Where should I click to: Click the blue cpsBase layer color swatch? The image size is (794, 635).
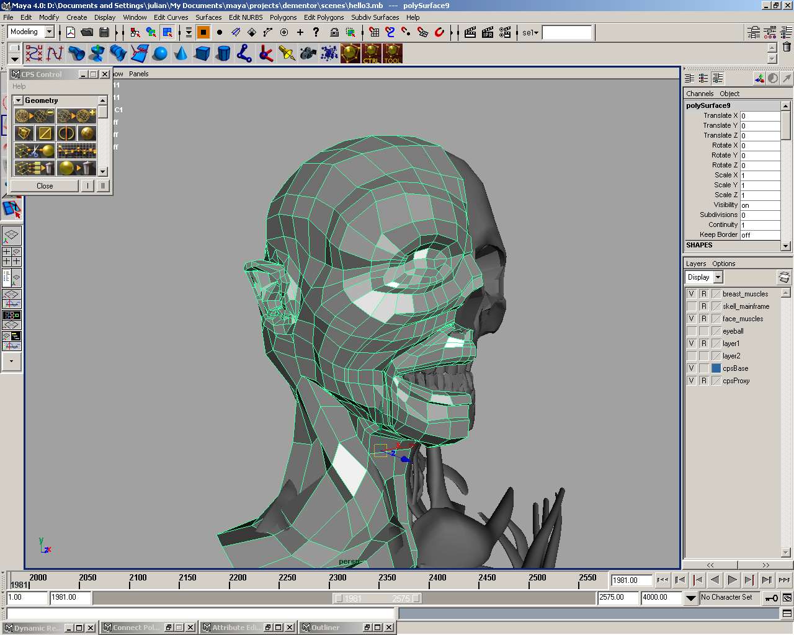[716, 368]
